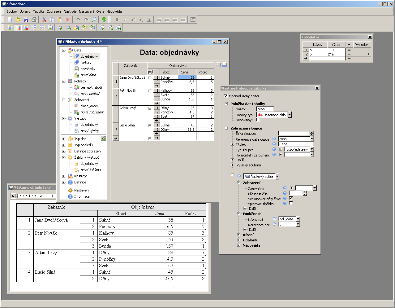Click the Save floppy disk icon
The image size is (395, 308).
(26, 20)
